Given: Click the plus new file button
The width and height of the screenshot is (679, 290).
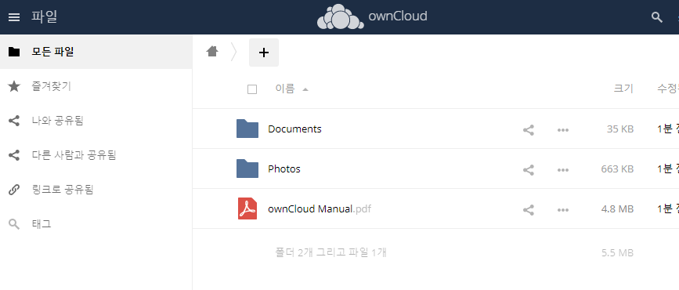Looking at the screenshot, I should point(264,53).
